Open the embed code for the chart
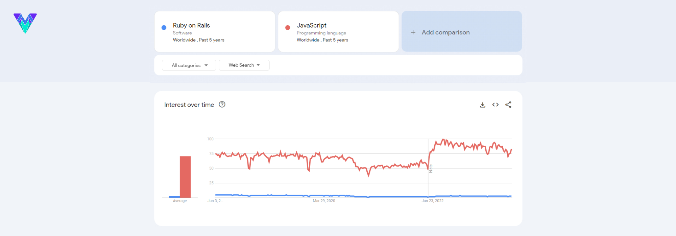This screenshot has height=236, width=676. (x=495, y=105)
